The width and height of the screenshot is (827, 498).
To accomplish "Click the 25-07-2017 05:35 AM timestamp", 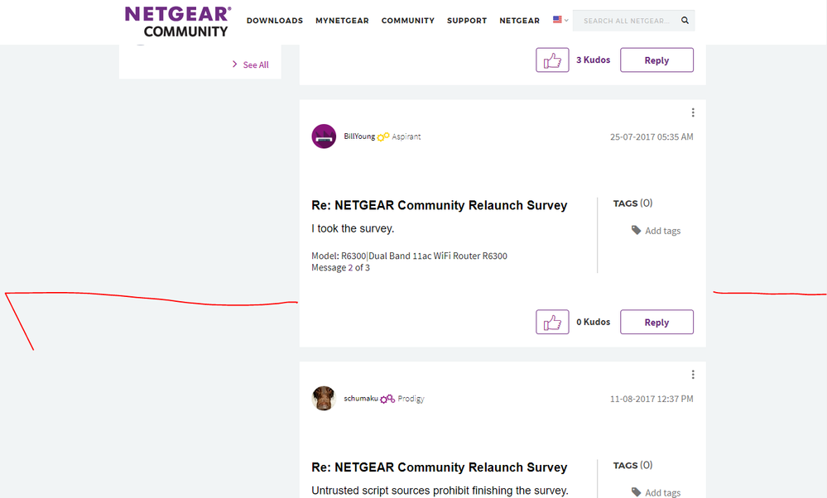I will (652, 136).
